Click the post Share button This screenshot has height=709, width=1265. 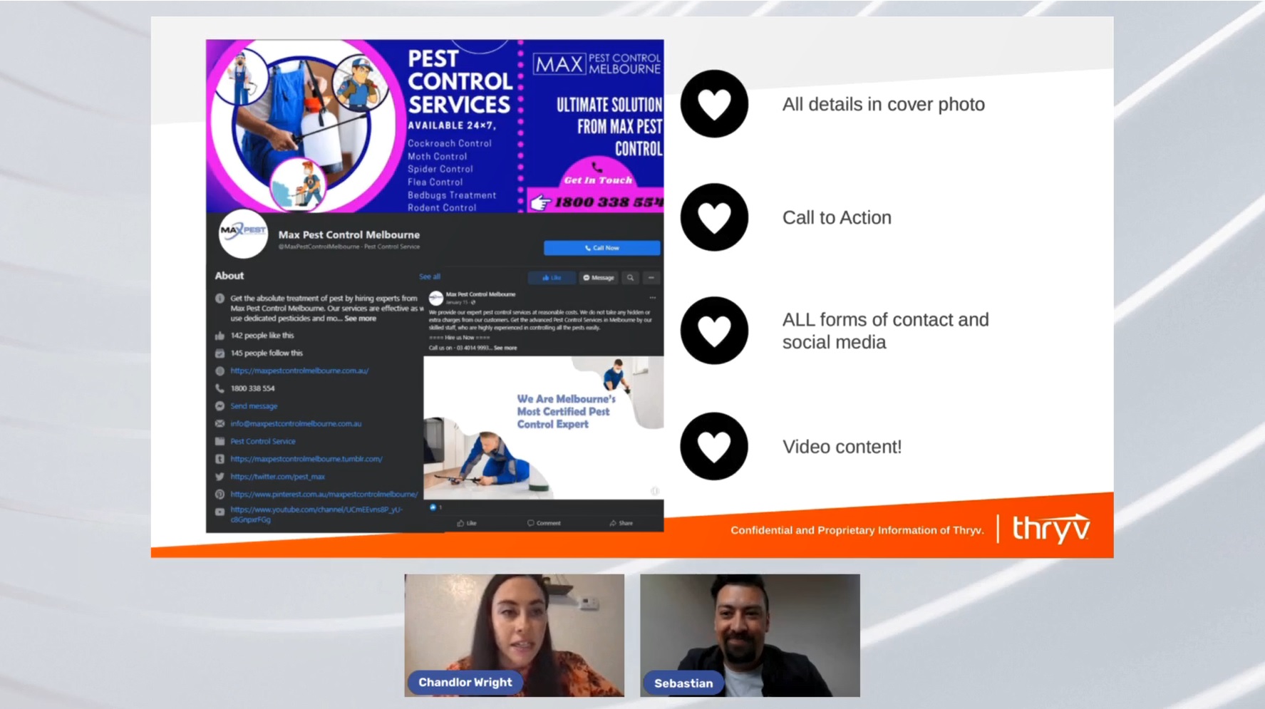click(621, 523)
